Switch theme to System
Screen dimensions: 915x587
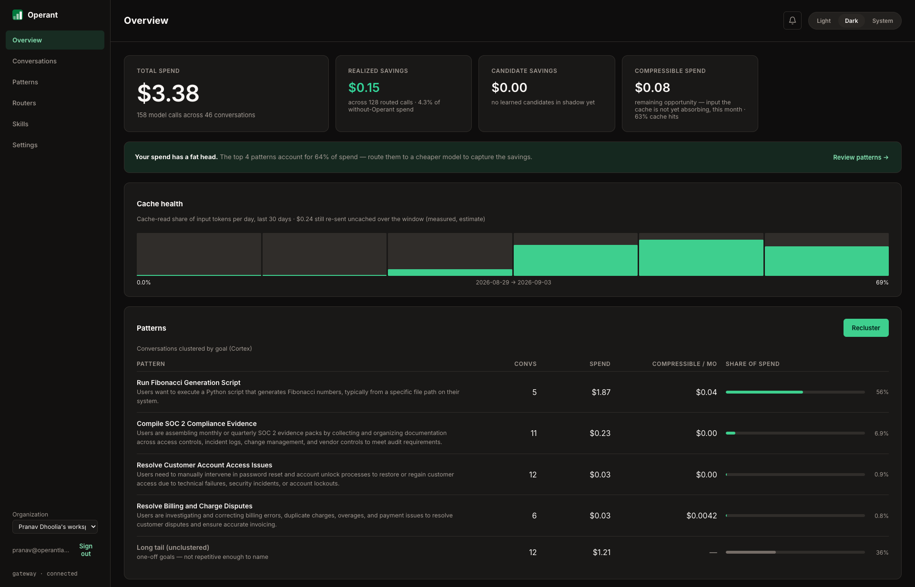pyautogui.click(x=883, y=21)
